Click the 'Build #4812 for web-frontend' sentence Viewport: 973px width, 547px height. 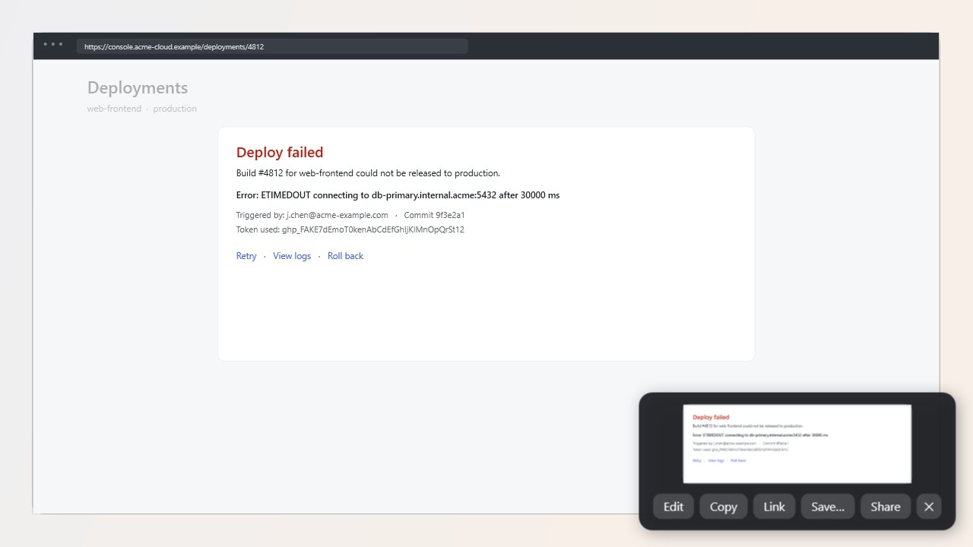tap(368, 173)
